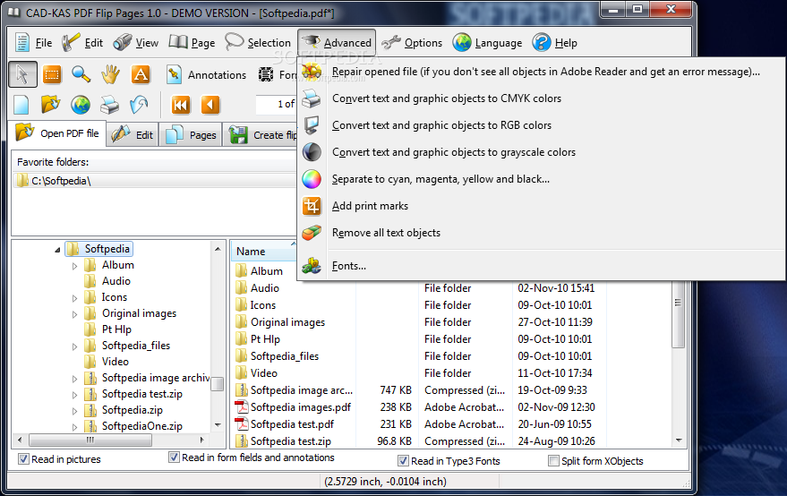Expand the Icons folder in tree
The image size is (787, 496).
[x=75, y=298]
